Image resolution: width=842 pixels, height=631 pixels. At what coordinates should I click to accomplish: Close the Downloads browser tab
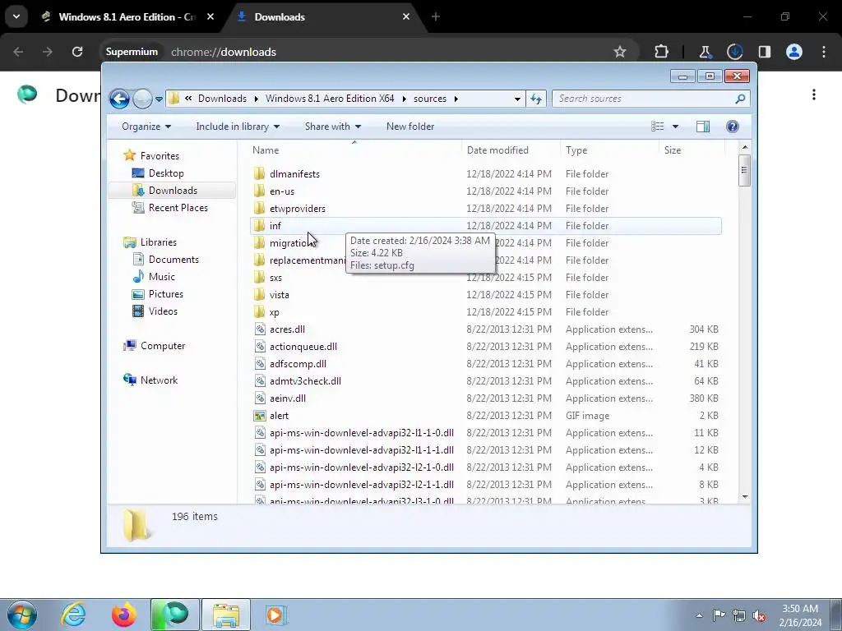(406, 17)
